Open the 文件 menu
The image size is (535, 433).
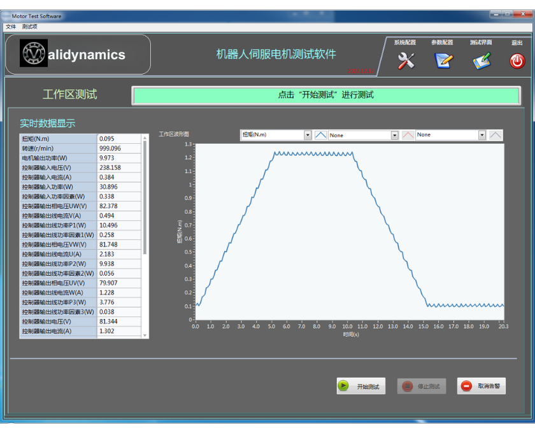pos(11,27)
